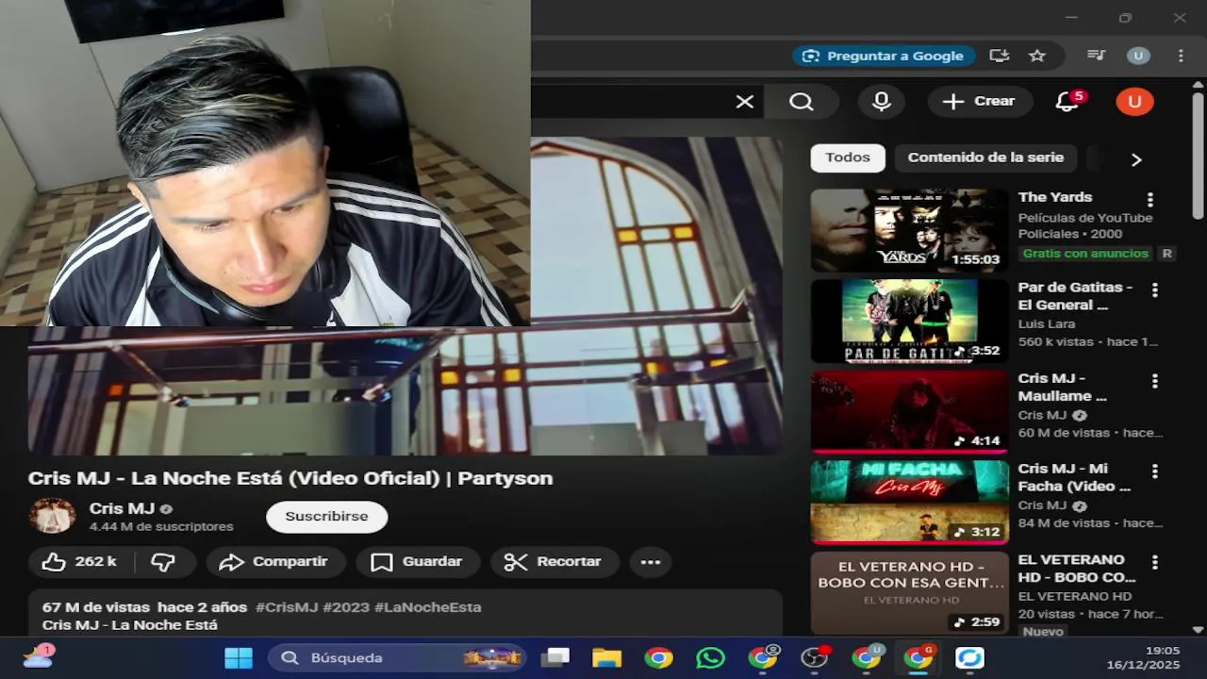Click EL VETERANO HD channel name
Screen dimensions: 1207x679
click(1075, 596)
